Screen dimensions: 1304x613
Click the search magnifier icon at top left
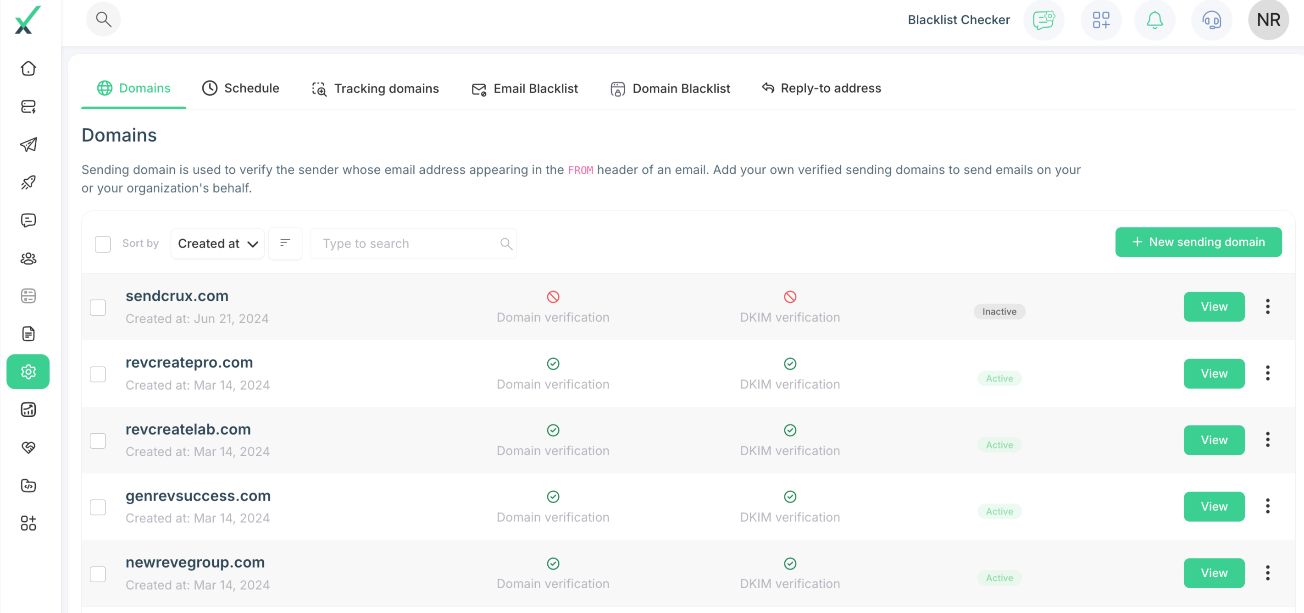[104, 19]
